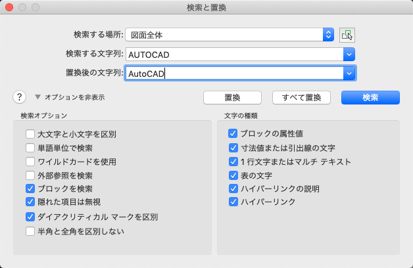Enable ワイルドカードを使用 checkbox
This screenshot has height=268, width=413.
30,162
